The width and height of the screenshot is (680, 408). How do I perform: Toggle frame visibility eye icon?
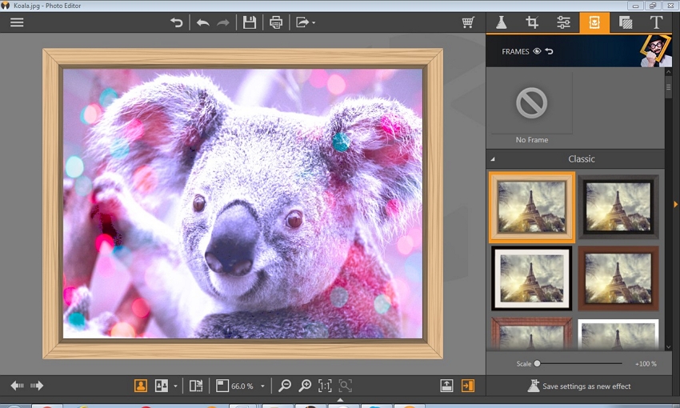[537, 51]
